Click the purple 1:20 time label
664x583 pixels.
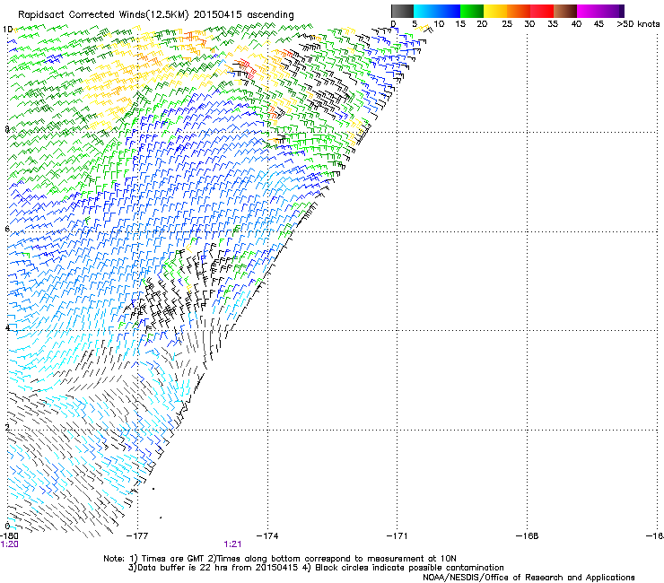(9, 544)
